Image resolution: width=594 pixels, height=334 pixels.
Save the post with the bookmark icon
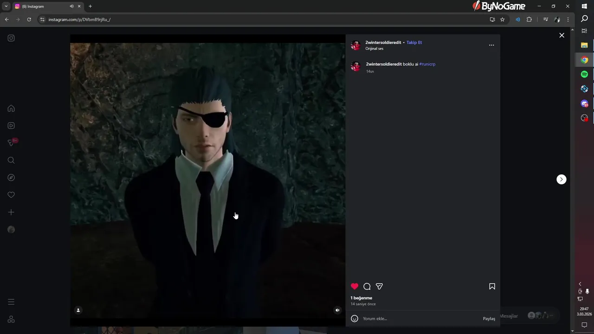point(492,286)
